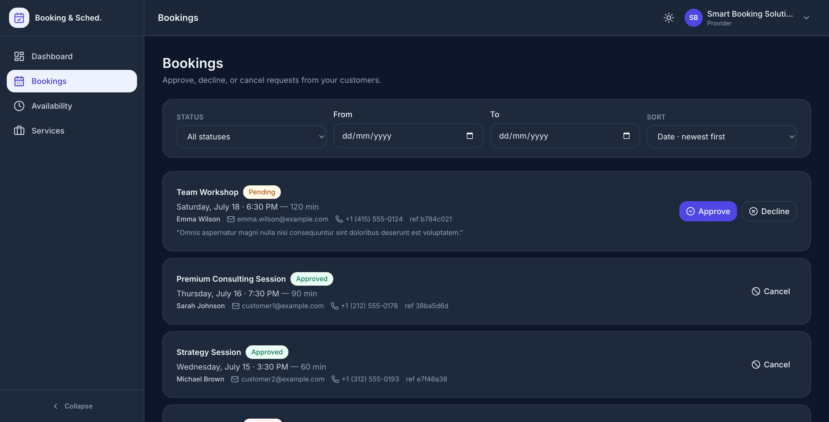This screenshot has width=829, height=422.
Task: Click the Smart Booking Soluti... account name
Action: [x=750, y=14]
